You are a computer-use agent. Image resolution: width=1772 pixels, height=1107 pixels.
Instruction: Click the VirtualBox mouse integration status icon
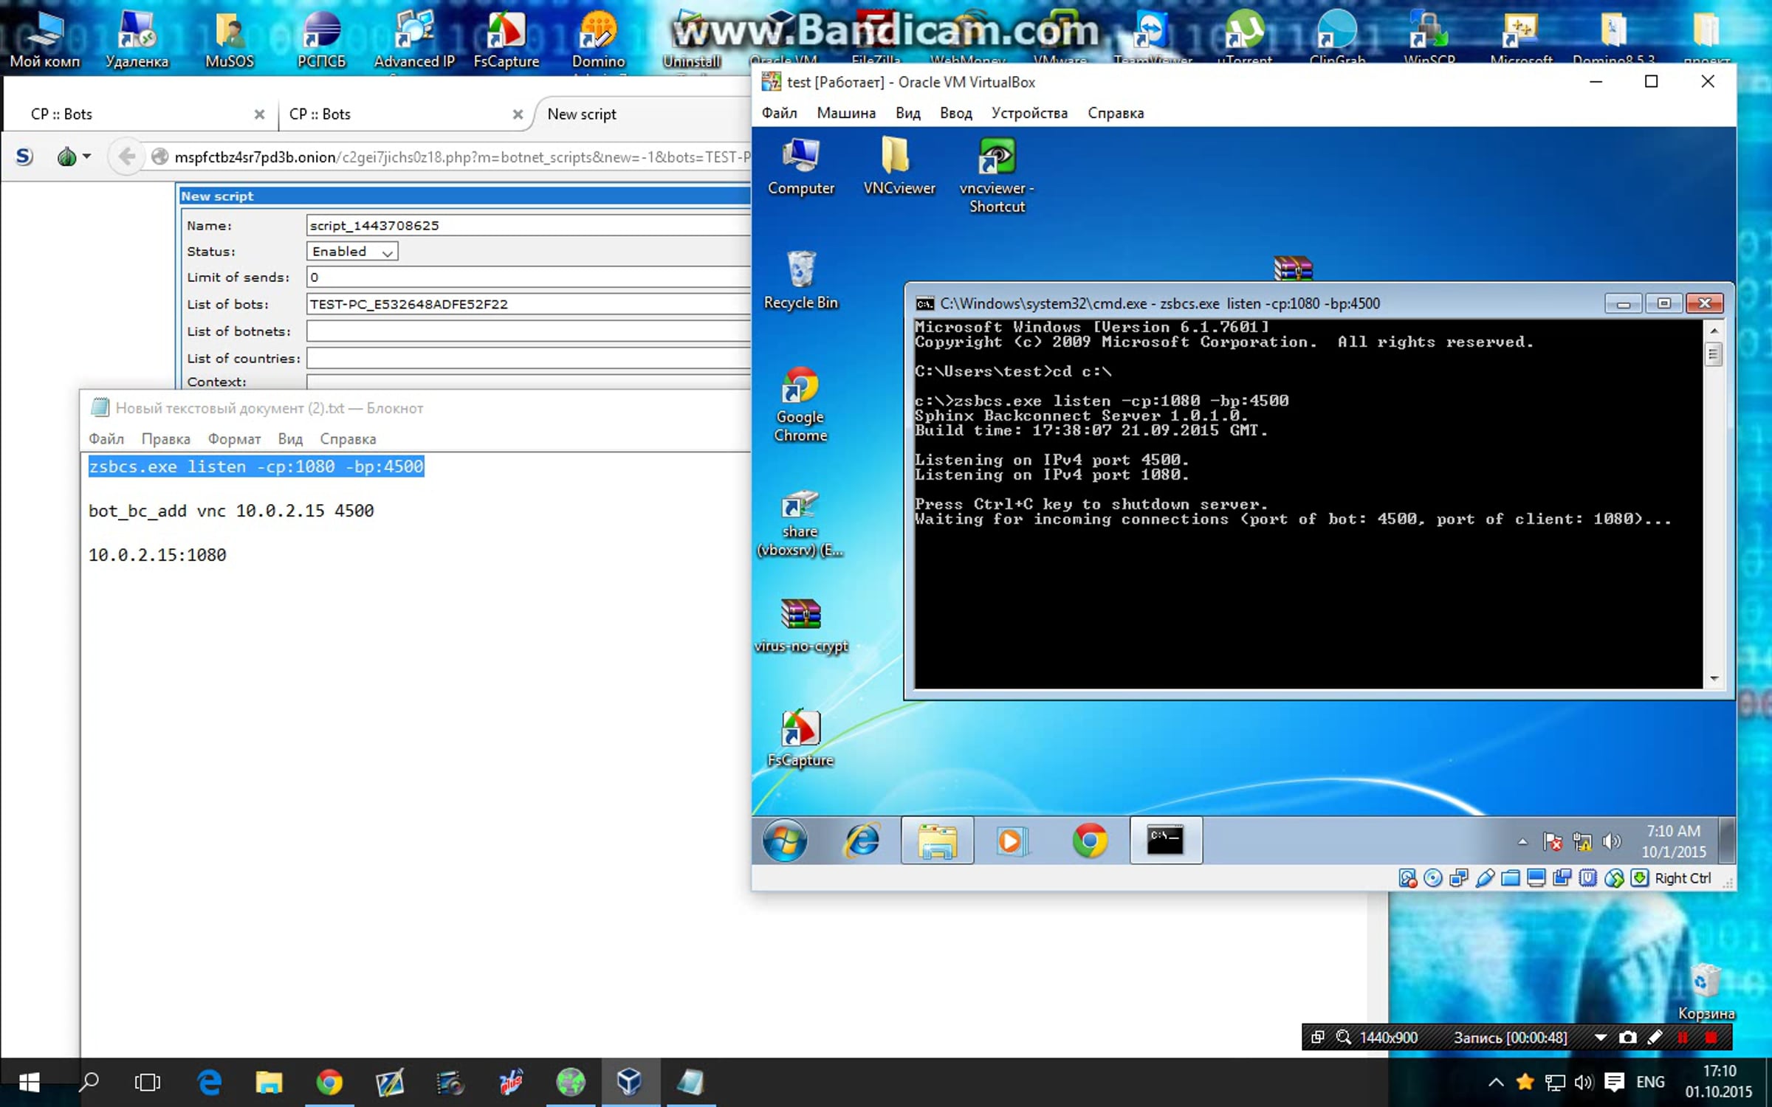(x=1614, y=878)
